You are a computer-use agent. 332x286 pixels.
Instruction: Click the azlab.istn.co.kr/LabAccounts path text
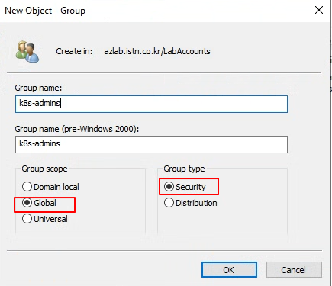157,51
